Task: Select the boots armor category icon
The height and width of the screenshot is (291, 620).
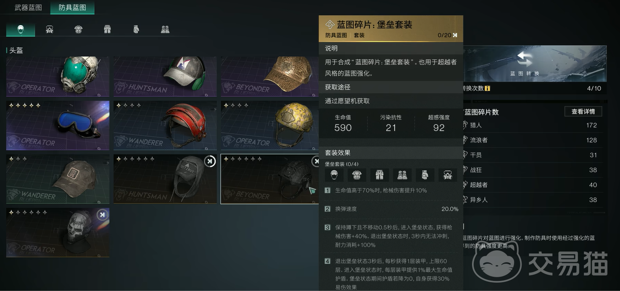Action: 165,29
